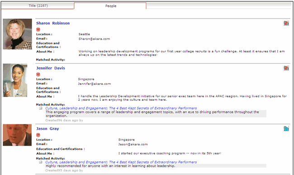Click the text 'Created96 days ago by'
Image resolution: width=294 pixels, height=175 pixels.
[64, 120]
